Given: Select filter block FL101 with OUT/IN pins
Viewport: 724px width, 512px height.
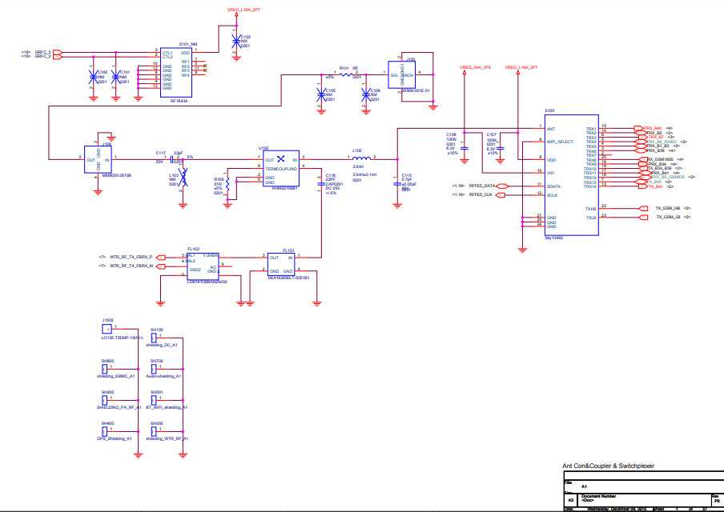Looking at the screenshot, I should (x=281, y=264).
